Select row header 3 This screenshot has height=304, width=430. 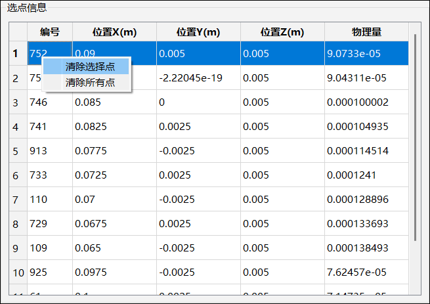(x=16, y=102)
